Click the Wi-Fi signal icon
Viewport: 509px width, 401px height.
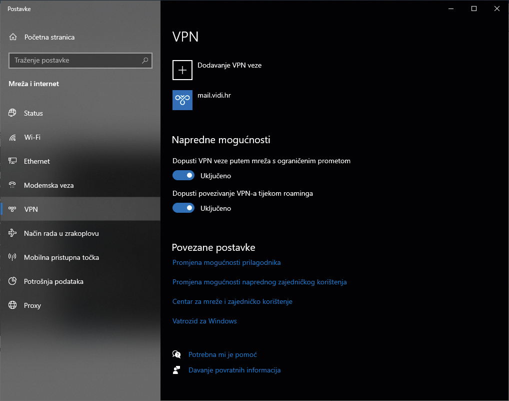[x=13, y=137]
